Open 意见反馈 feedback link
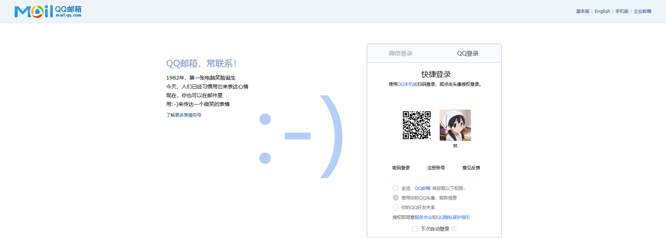This screenshot has height=238, width=666. tap(471, 168)
